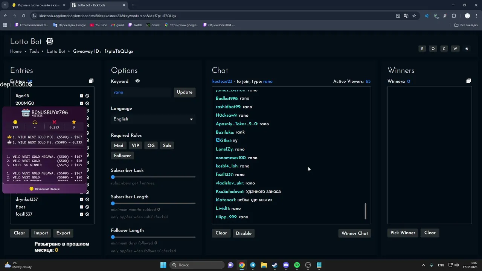Image resolution: width=482 pixels, height=271 pixels.
Task: Open Chrome three-dot menu
Action: click(476, 16)
